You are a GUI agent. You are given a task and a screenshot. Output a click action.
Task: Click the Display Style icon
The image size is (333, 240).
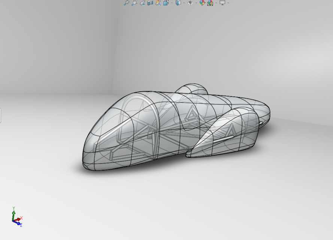click(178, 3)
